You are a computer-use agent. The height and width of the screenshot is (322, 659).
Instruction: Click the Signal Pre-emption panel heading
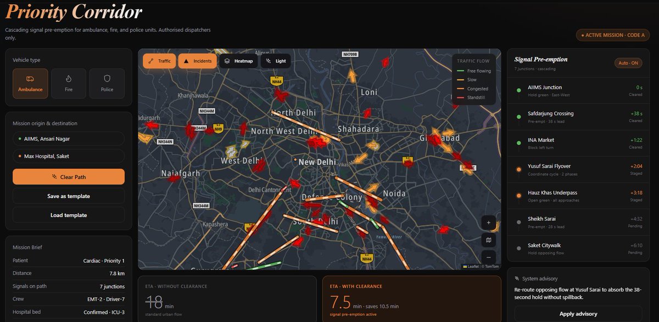tap(541, 59)
